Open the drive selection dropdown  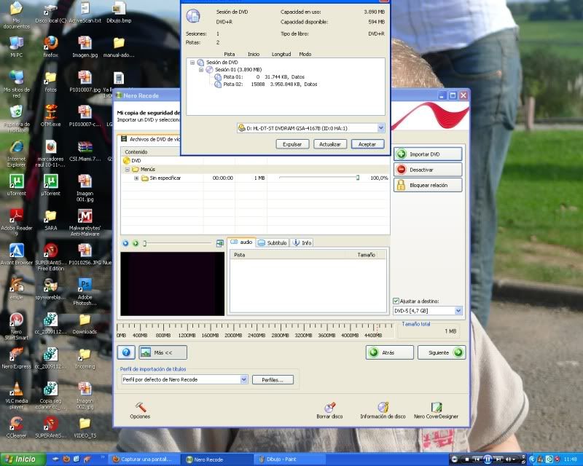point(380,128)
